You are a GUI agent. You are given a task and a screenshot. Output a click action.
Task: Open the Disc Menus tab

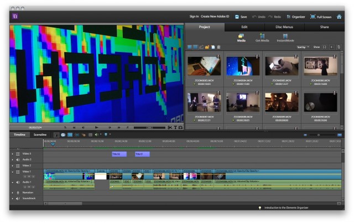click(x=284, y=26)
